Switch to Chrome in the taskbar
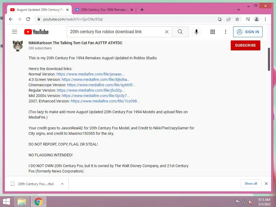This screenshot has width=276, height=207. coord(38,202)
